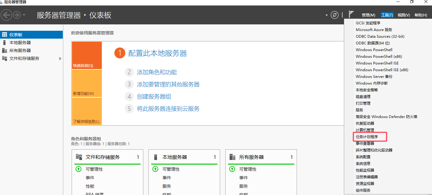Image resolution: width=432 pixels, height=195 pixels.
Task: Open the notifications flag icon
Action: tap(351, 14)
